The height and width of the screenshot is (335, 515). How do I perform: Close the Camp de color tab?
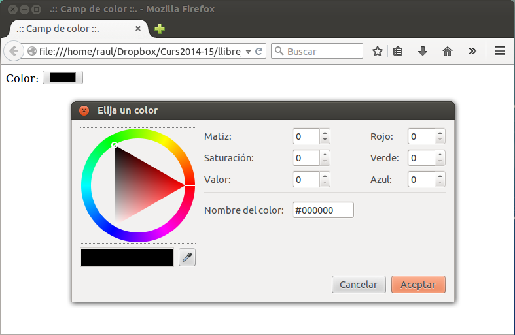pyautogui.click(x=138, y=29)
